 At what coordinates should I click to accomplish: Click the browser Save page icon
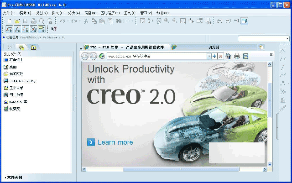coord(245,56)
